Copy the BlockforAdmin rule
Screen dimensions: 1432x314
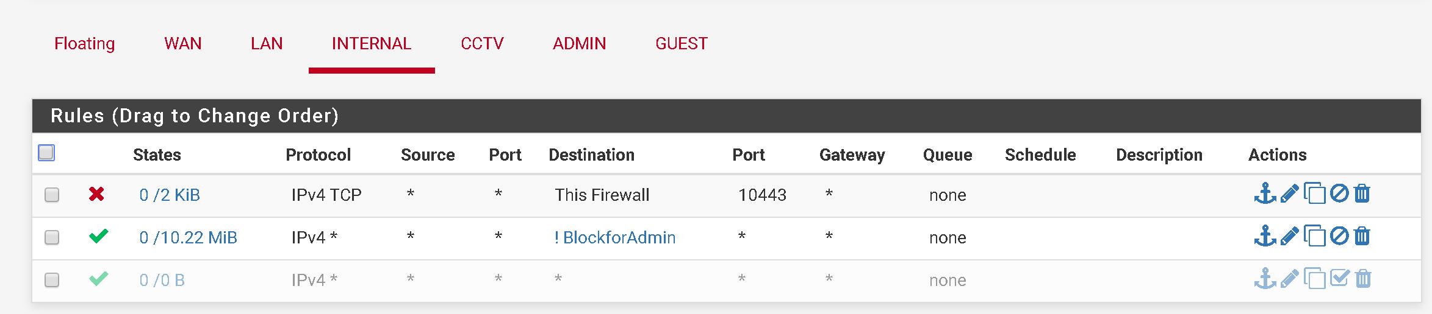pos(1314,235)
